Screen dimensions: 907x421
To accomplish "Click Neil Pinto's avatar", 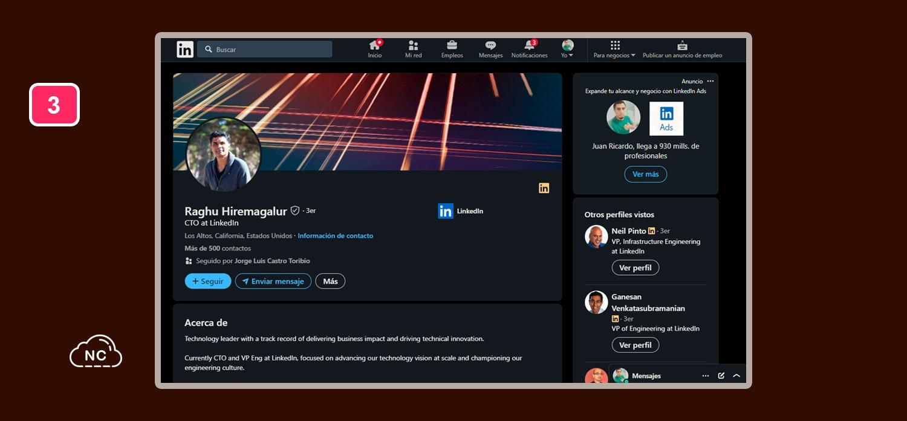I will [596, 237].
